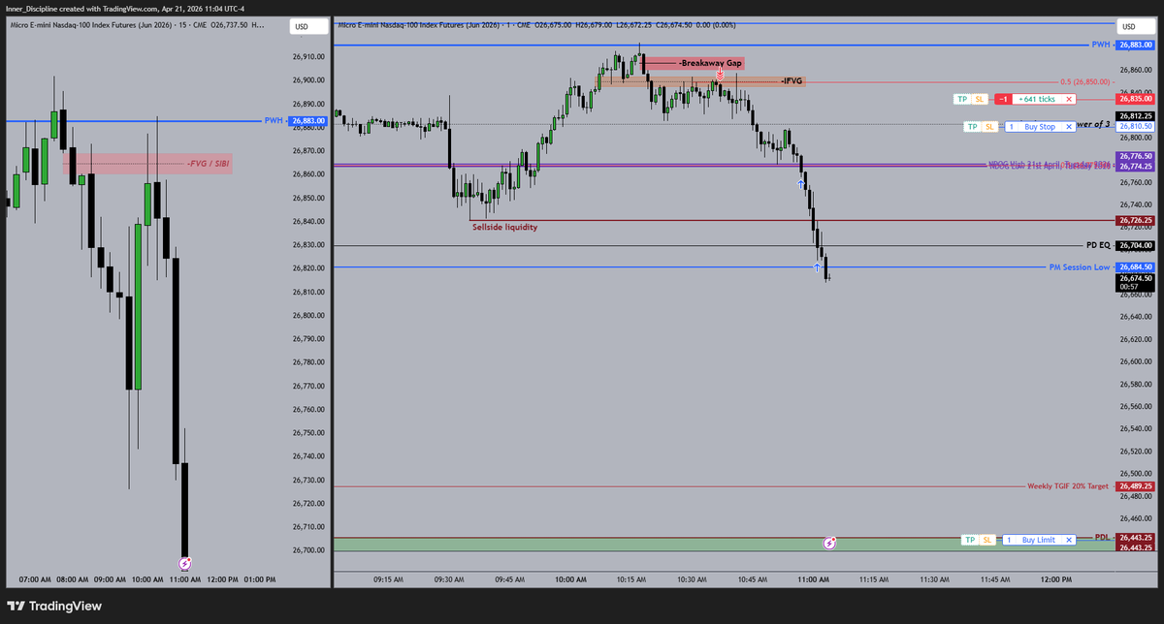Click the Sellside liquidity label
1164x624 pixels.
coord(504,227)
